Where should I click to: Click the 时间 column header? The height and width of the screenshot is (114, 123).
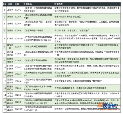pos(17,4)
